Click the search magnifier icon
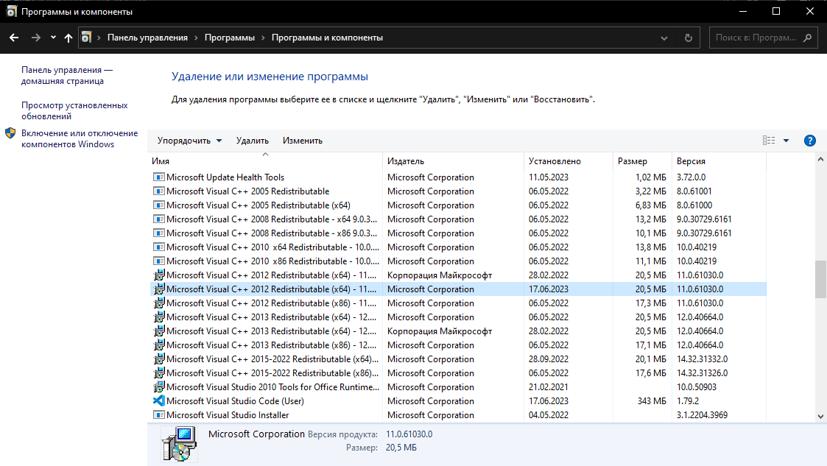 (x=808, y=38)
